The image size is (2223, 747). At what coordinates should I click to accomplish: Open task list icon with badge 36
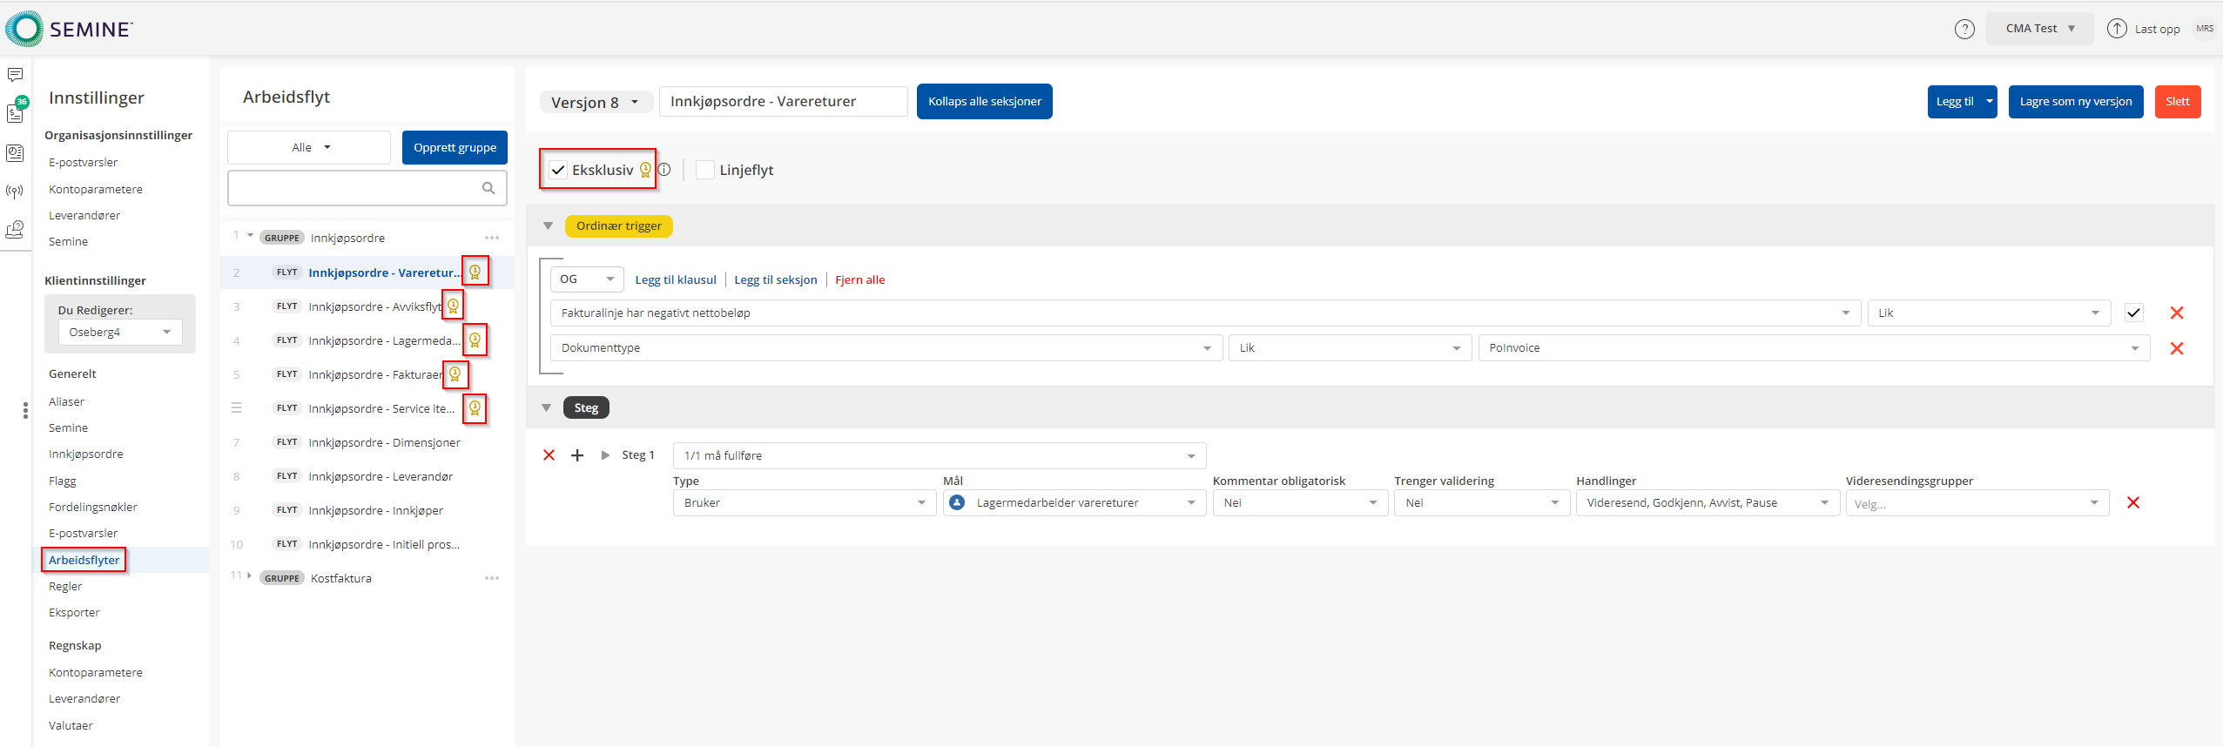[x=15, y=113]
